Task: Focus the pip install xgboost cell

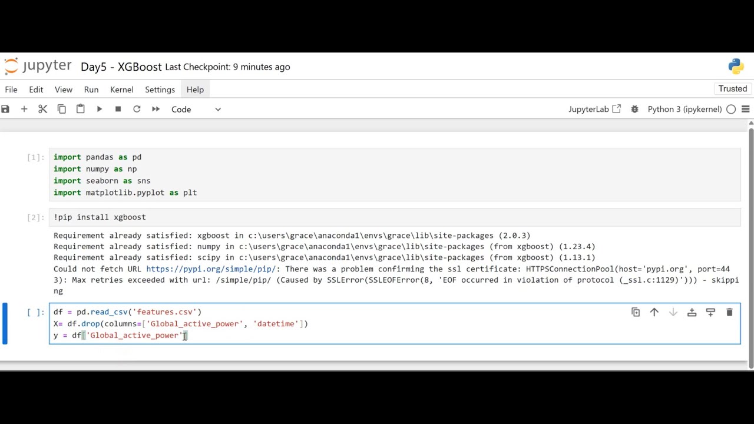Action: (x=395, y=217)
